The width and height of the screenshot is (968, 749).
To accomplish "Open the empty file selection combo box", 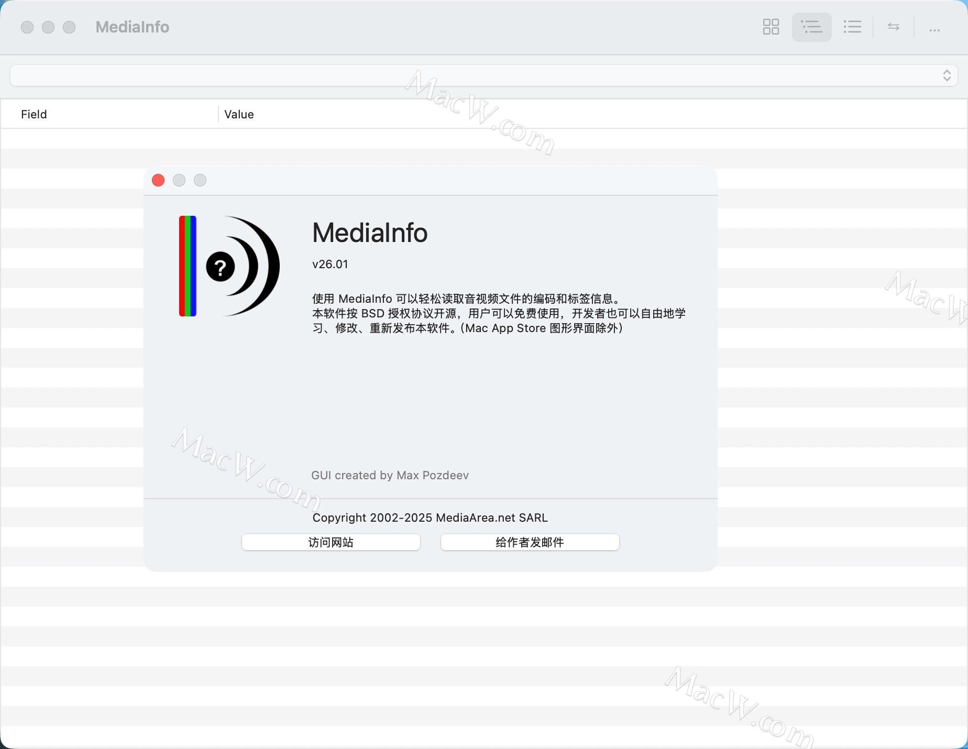I will click(471, 76).
